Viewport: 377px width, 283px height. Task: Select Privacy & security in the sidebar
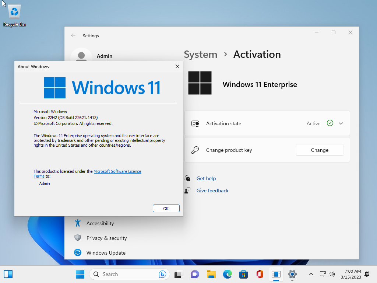tap(106, 238)
